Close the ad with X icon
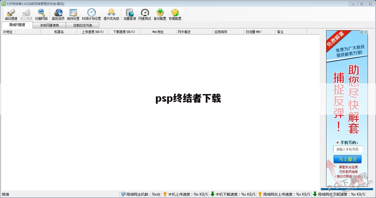This screenshot has height=198, width=376. tap(366, 32)
